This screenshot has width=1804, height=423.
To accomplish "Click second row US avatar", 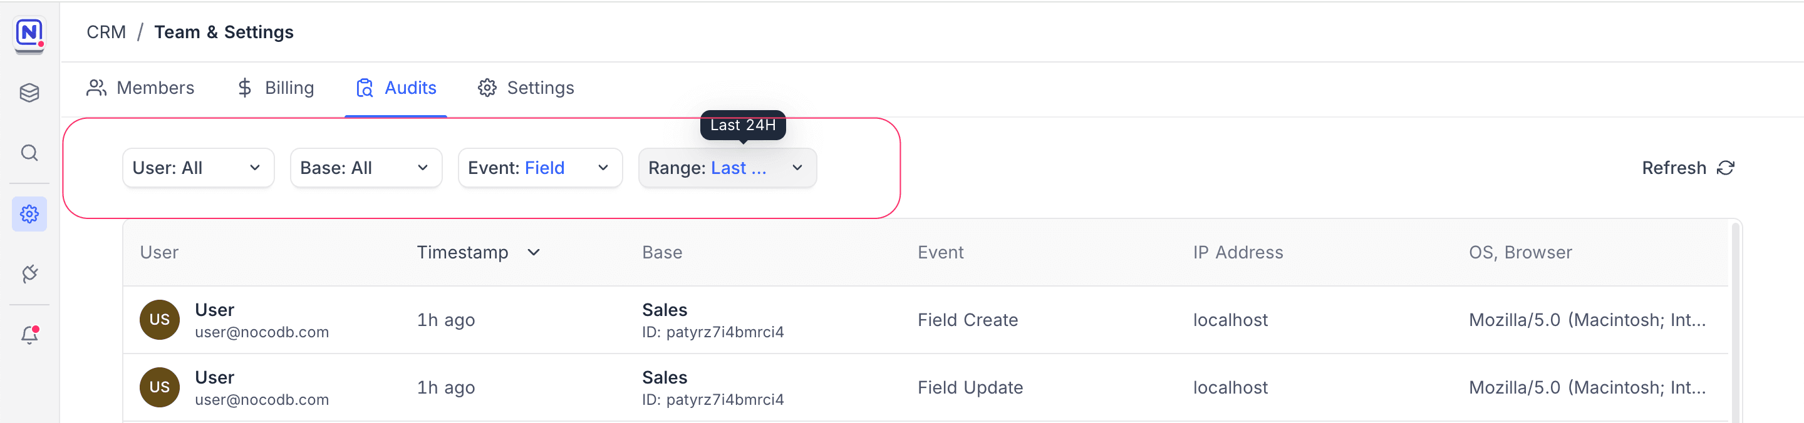I will click(x=160, y=387).
